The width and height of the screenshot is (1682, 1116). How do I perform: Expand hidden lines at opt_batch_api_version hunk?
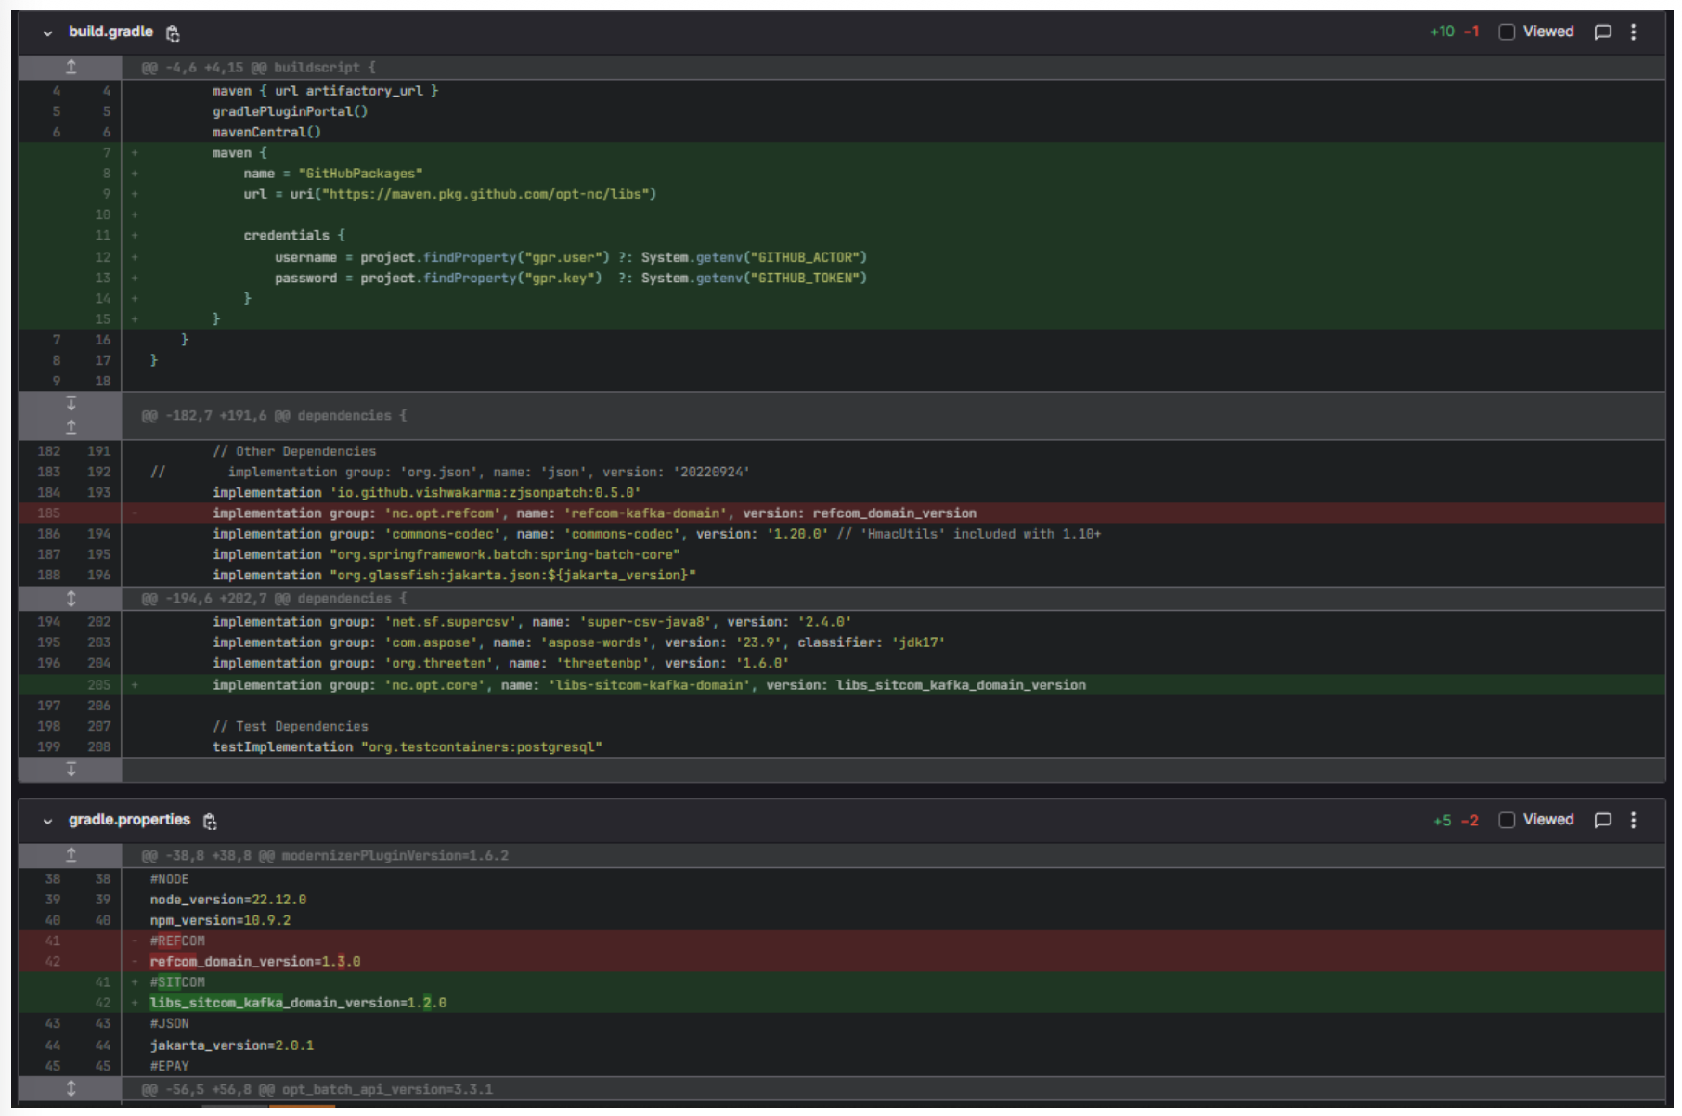[x=71, y=1089]
